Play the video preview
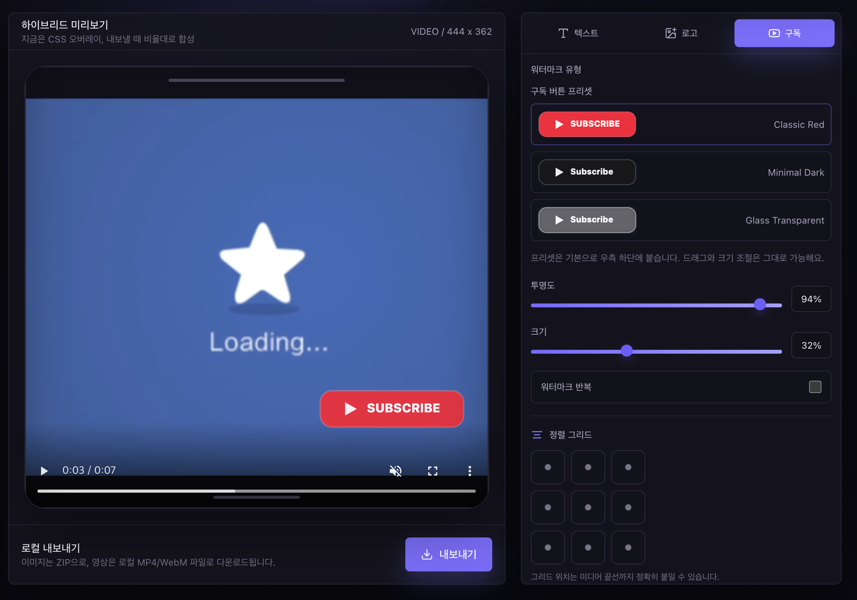The height and width of the screenshot is (600, 857). [44, 471]
